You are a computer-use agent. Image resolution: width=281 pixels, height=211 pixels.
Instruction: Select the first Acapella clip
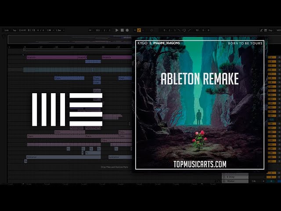[x=52, y=58]
